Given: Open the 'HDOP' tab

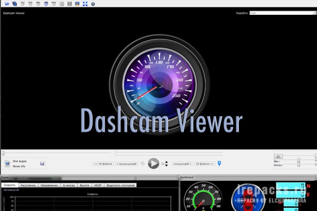Looking at the screenshot, I should pos(98,185).
